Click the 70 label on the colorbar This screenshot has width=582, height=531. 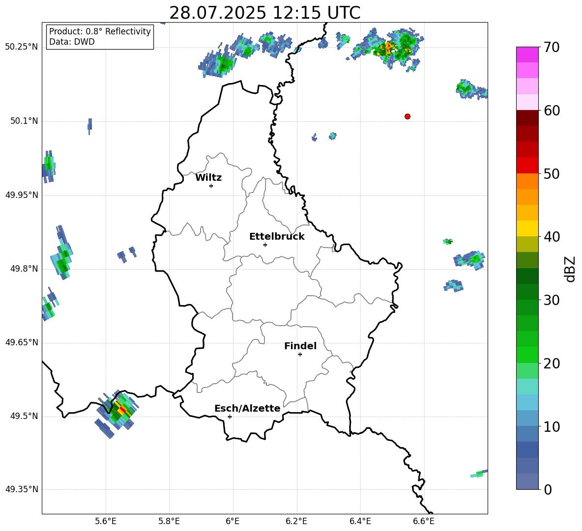[552, 48]
